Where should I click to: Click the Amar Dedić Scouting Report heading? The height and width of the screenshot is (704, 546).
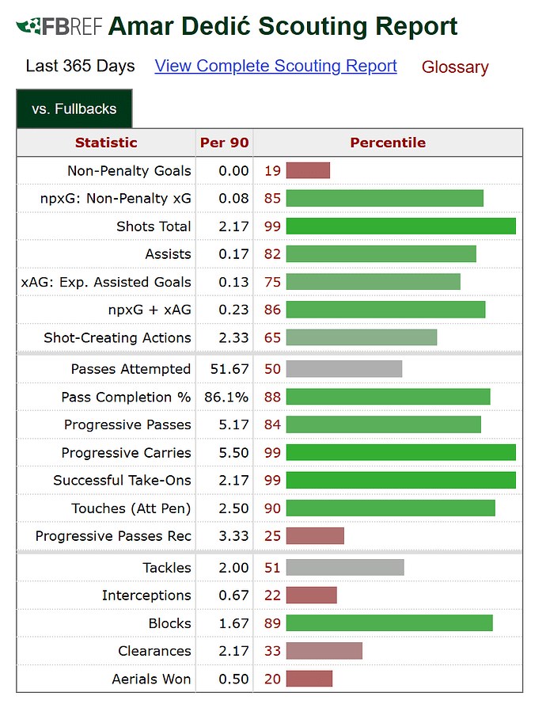coord(283,26)
